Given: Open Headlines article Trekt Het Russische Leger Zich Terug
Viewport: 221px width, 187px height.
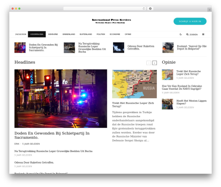Looking at the screenshot, I should pyautogui.click(x=133, y=105).
